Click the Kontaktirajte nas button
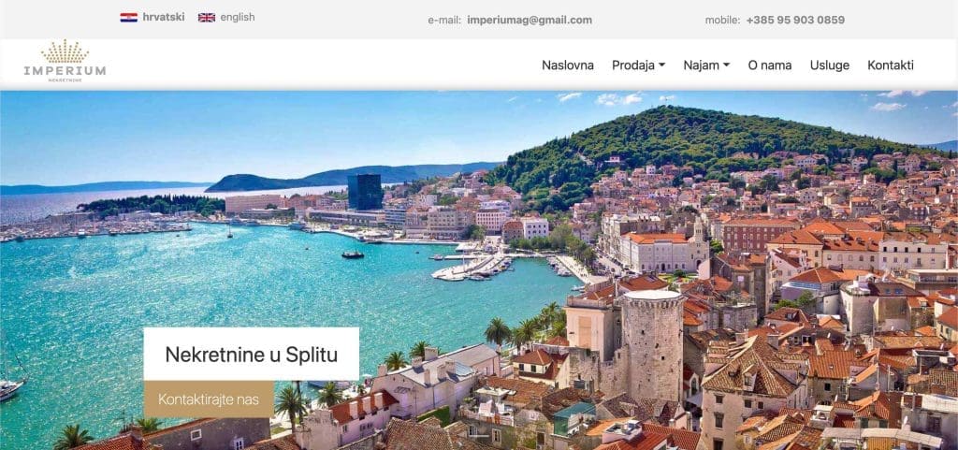 (x=209, y=399)
